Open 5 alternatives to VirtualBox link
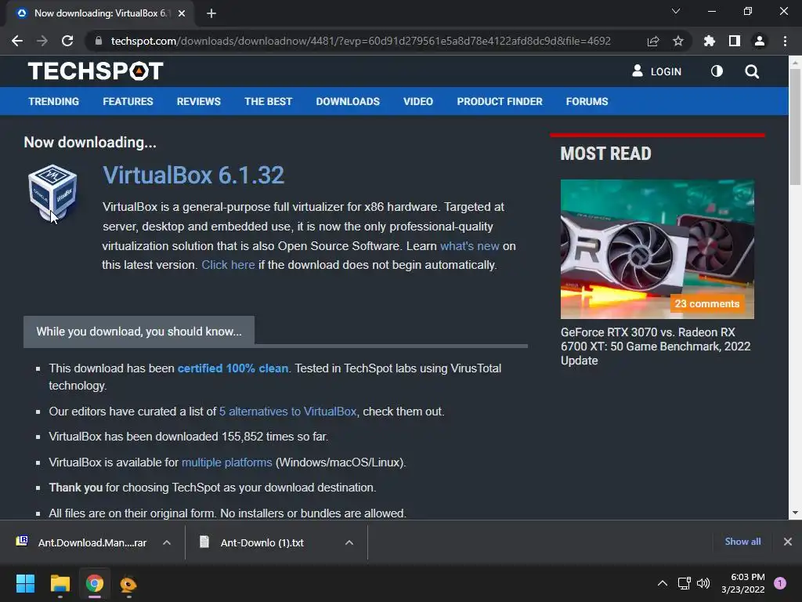This screenshot has height=602, width=802. tap(287, 411)
